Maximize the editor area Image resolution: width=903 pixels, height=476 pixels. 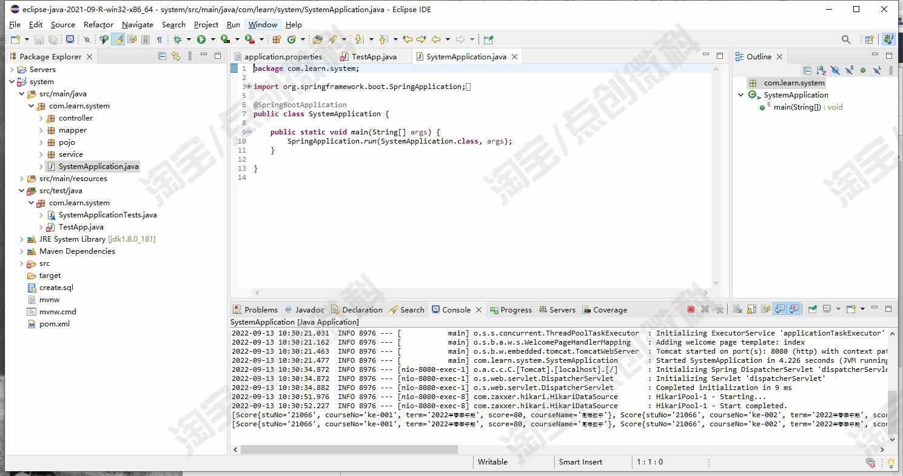pos(720,55)
